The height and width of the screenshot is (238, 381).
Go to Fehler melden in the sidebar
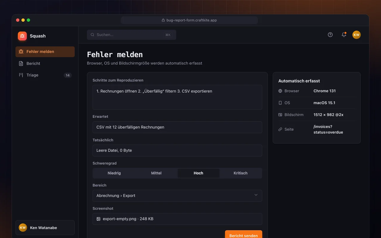[45, 51]
